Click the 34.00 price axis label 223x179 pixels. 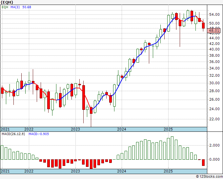point(214,68)
